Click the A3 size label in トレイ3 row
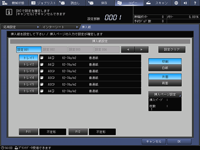Image resolution: width=200 pixels, height=150 pixels. [51, 71]
